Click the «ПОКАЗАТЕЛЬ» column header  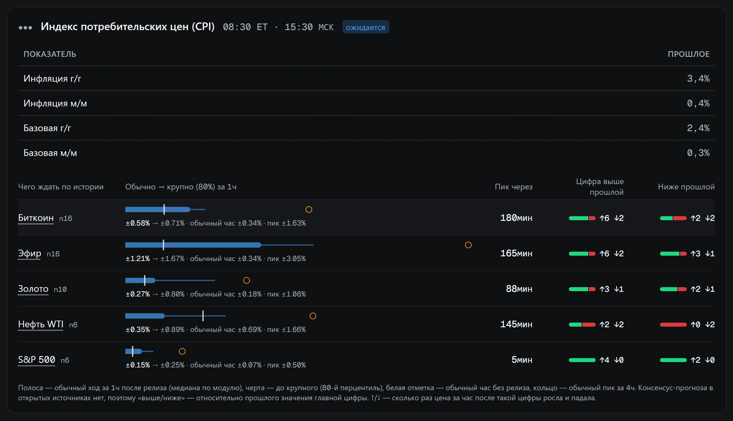tap(50, 54)
